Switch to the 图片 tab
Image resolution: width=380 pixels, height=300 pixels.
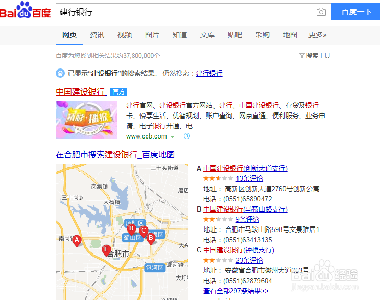coord(152,35)
